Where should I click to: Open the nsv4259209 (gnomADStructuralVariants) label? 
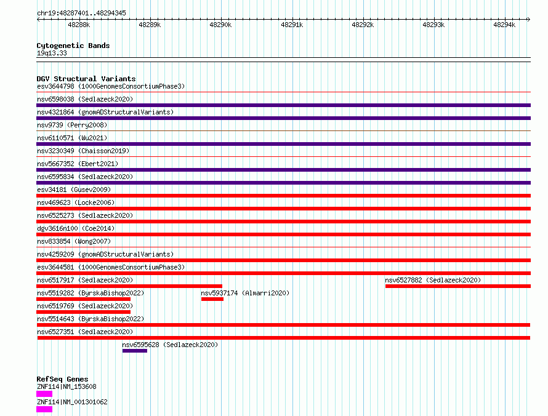click(105, 254)
